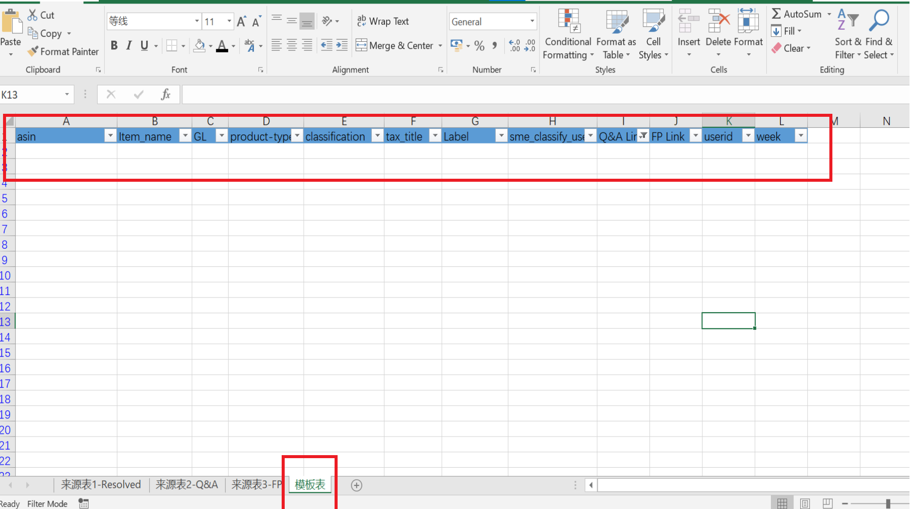
Task: Switch to 来源表1-Resolved sheet tab
Action: (101, 485)
